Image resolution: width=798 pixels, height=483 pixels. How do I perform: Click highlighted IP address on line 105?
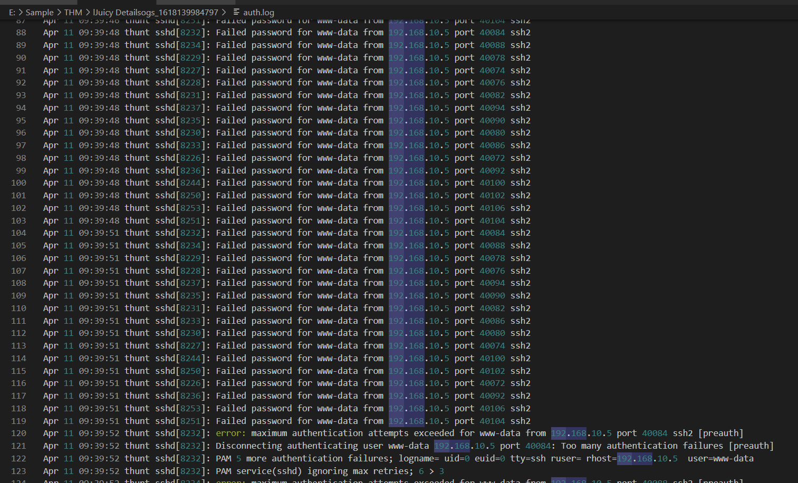(419, 246)
